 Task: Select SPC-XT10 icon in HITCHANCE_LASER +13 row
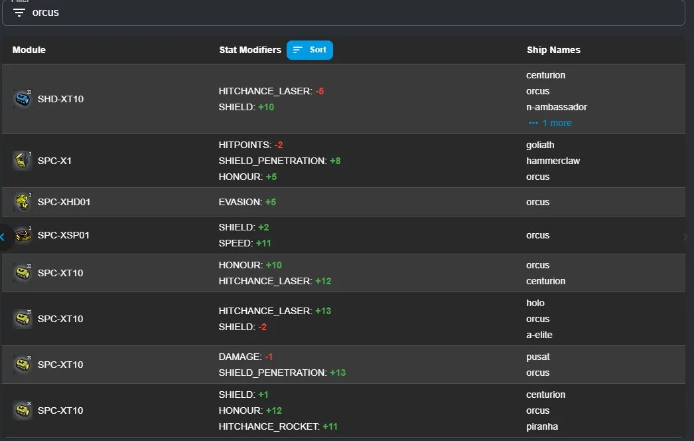point(23,319)
